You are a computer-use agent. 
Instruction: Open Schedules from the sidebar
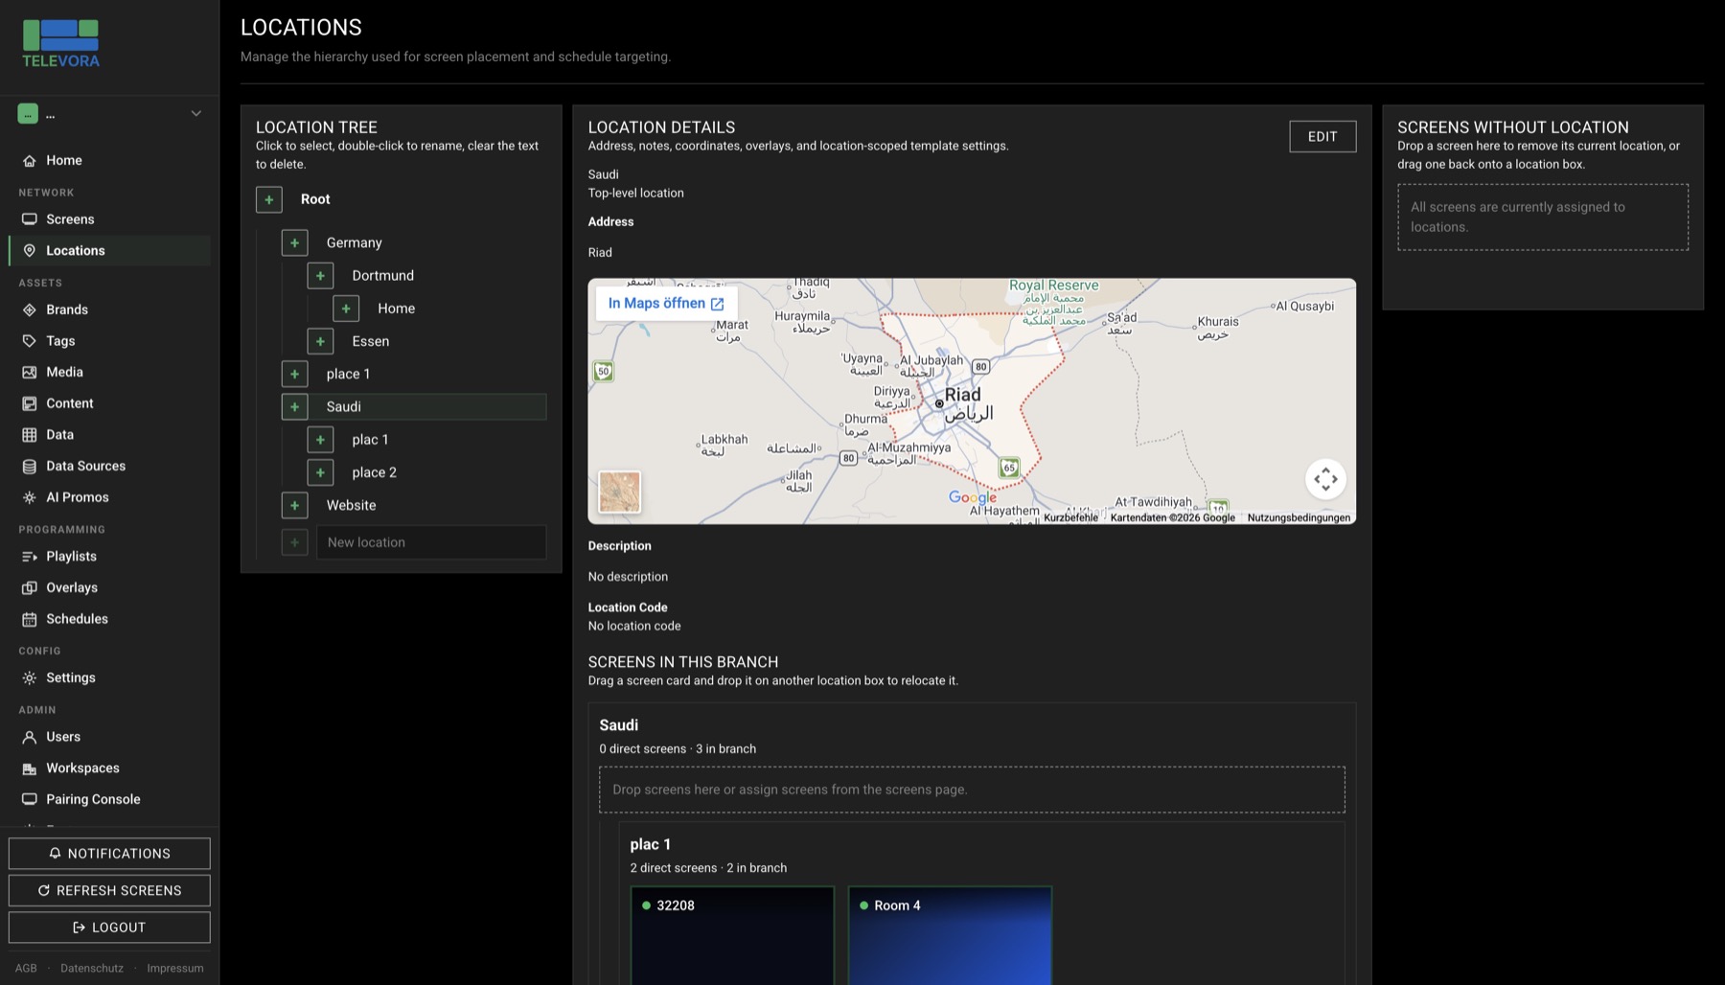[109, 619]
